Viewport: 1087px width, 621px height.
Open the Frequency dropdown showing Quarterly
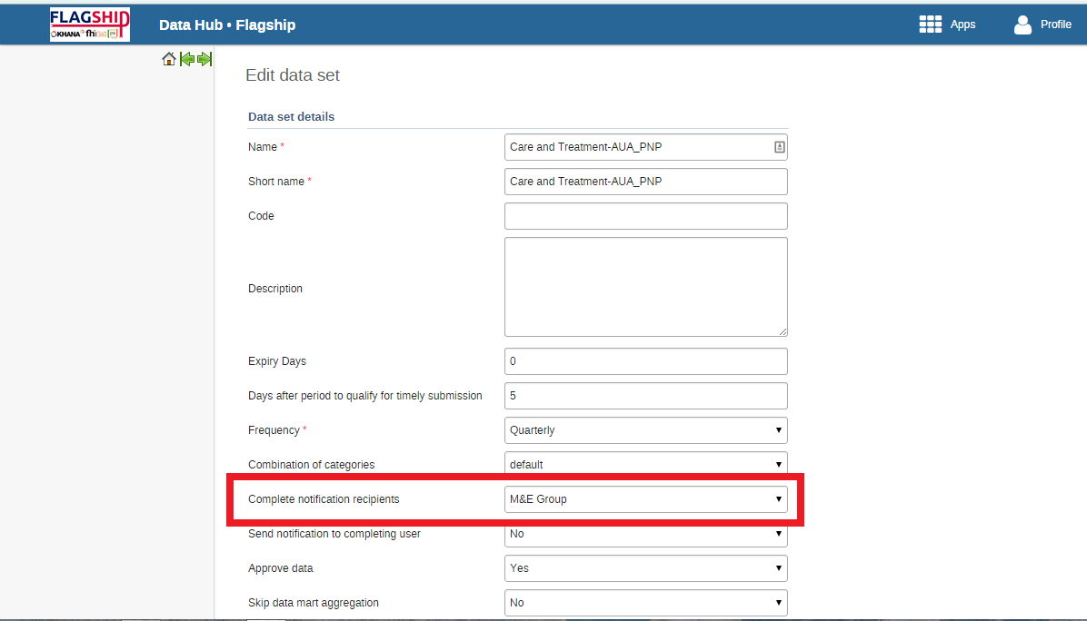(646, 430)
